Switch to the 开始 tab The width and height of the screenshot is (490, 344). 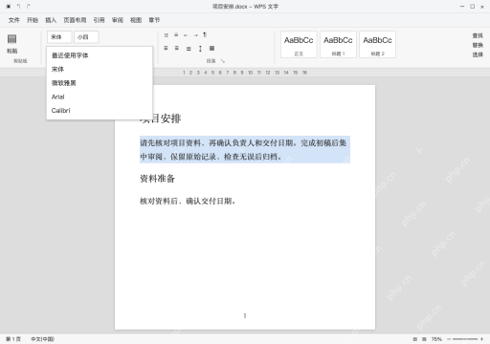point(33,20)
